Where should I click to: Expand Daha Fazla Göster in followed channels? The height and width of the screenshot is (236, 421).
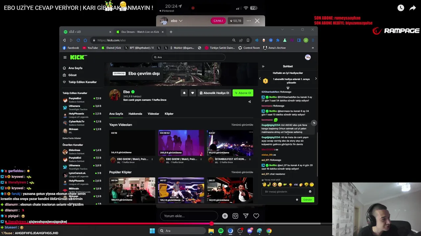pos(72,138)
